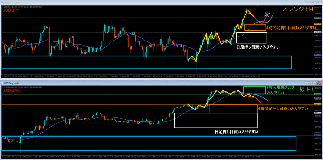The height and width of the screenshot is (160, 323).
Task: Click the USDJPY H1 window title bar
Action: point(126,83)
